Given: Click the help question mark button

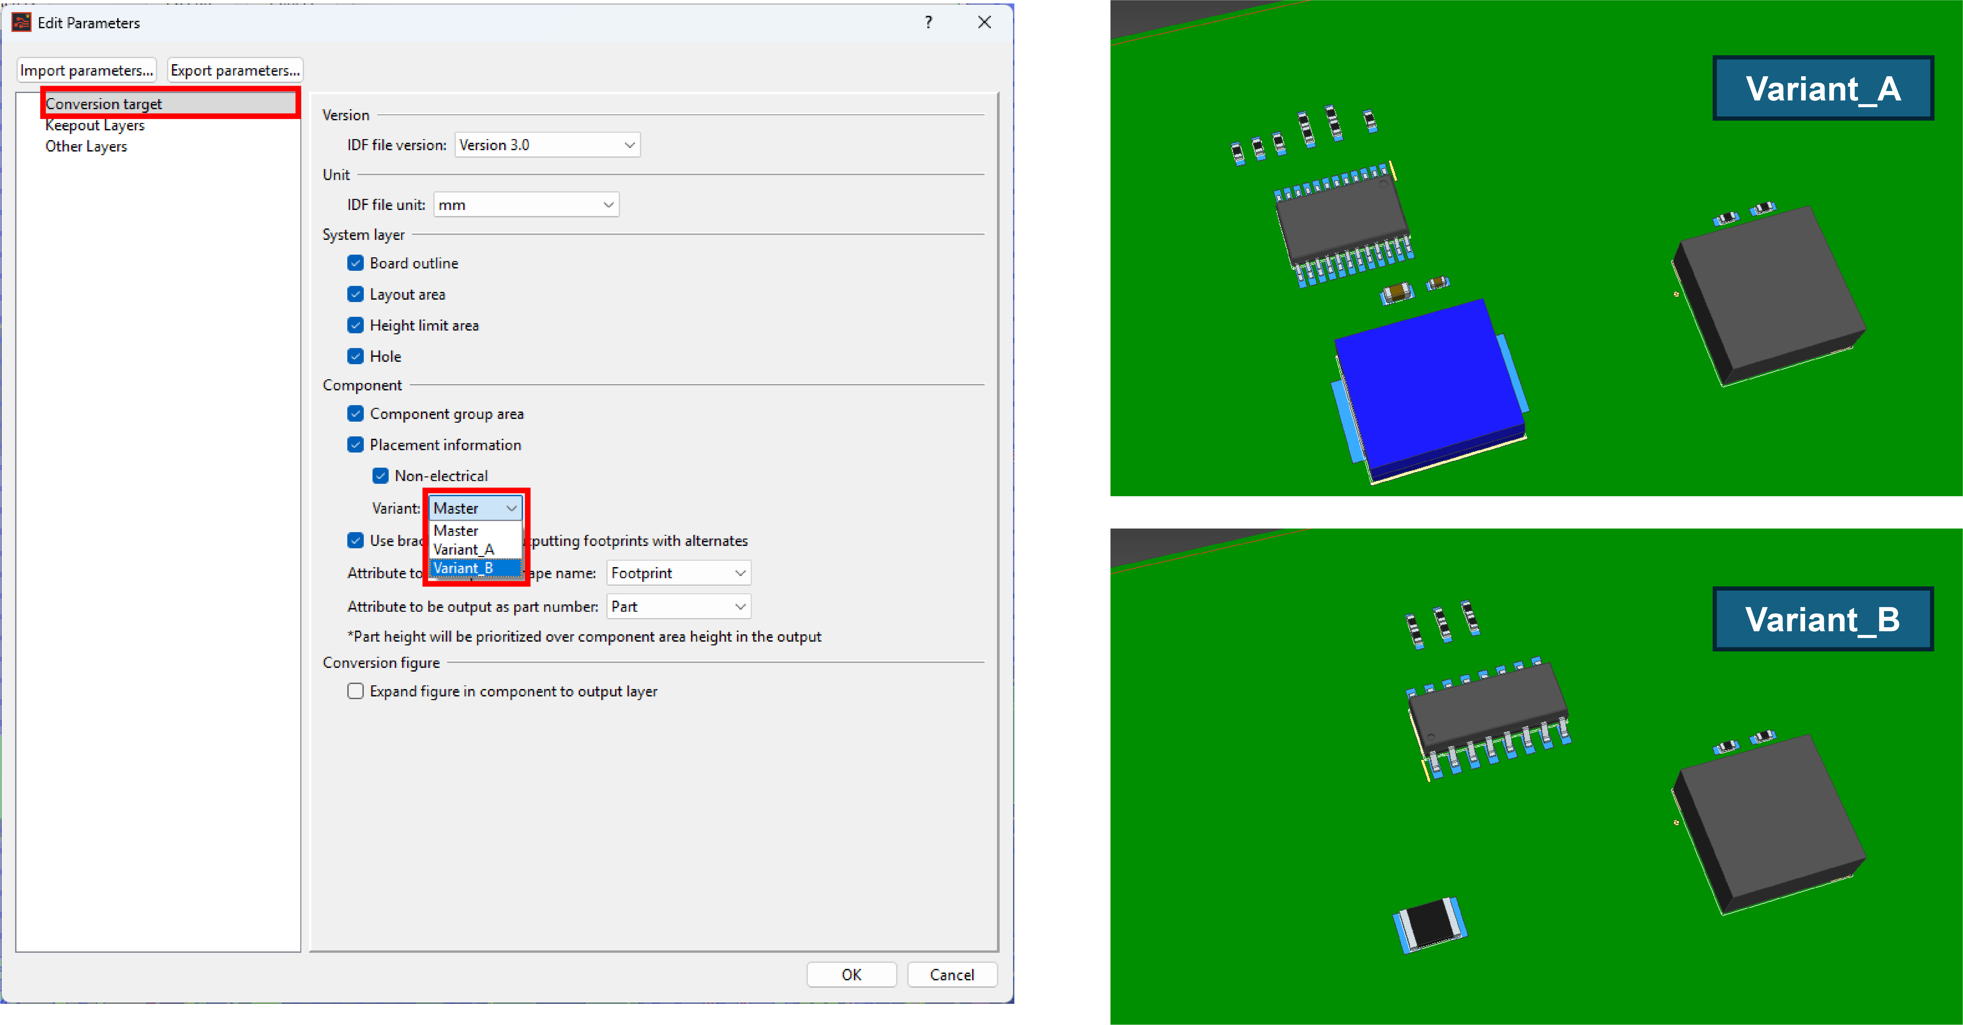Looking at the screenshot, I should tap(928, 22).
